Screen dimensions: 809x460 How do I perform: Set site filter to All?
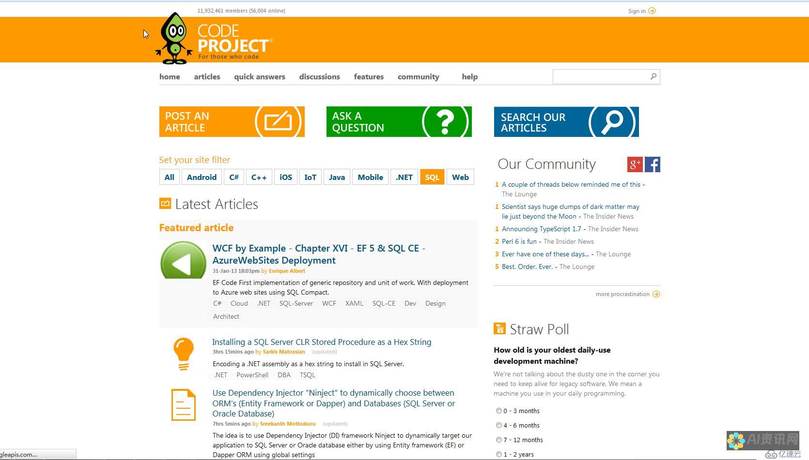pyautogui.click(x=169, y=177)
